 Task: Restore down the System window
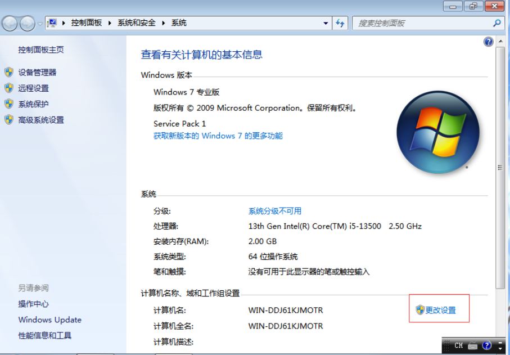pos(473,6)
